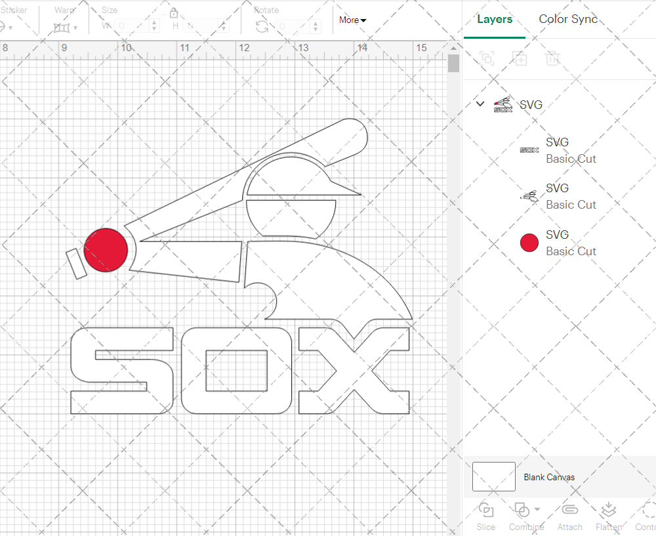
Task: Open the Warp dropdown arrow
Action: pyautogui.click(x=75, y=28)
